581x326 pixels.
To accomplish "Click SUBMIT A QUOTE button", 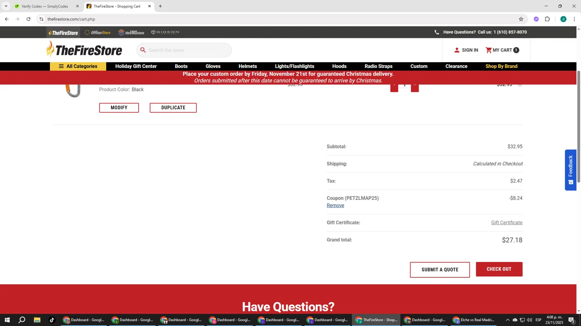I will (440, 270).
